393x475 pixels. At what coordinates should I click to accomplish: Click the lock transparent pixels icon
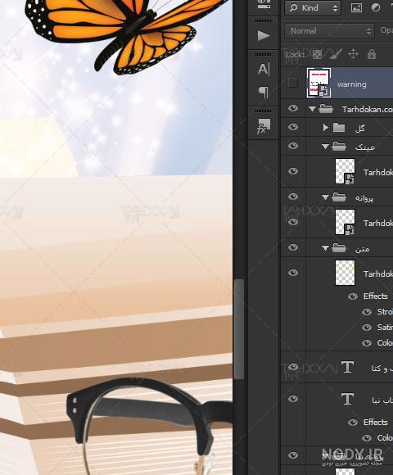pyautogui.click(x=317, y=54)
